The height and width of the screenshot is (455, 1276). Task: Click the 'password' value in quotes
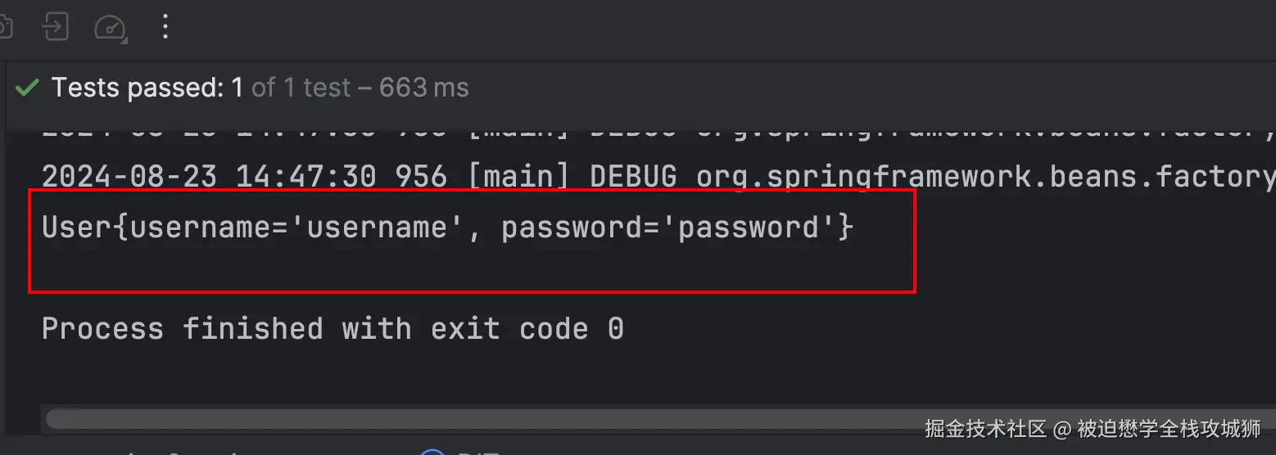click(749, 227)
